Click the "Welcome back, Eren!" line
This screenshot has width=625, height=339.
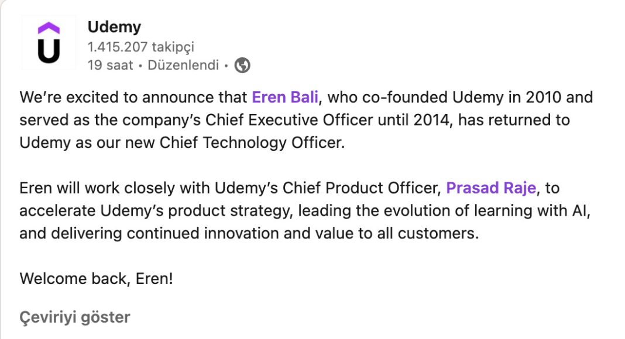(x=97, y=279)
